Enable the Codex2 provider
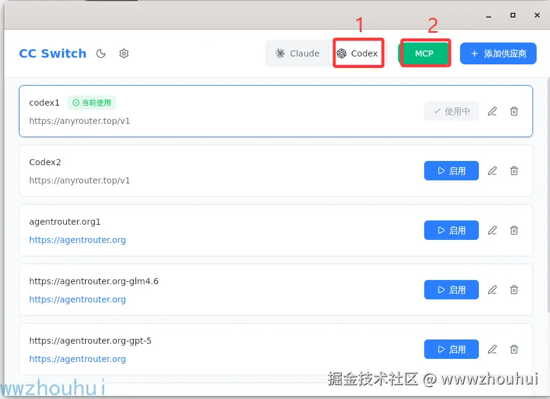Image resolution: width=550 pixels, height=399 pixels. point(452,171)
